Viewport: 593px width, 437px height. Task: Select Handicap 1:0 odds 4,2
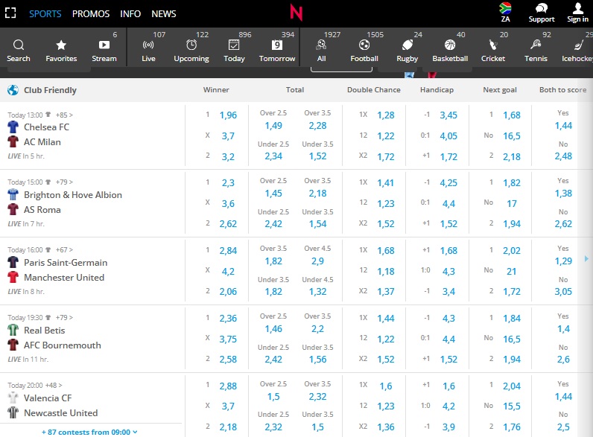coord(448,406)
